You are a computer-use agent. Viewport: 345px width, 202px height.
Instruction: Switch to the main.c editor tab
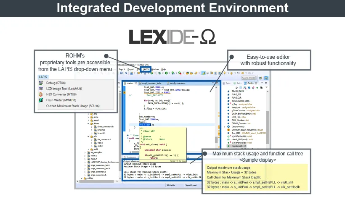[x=130, y=83]
